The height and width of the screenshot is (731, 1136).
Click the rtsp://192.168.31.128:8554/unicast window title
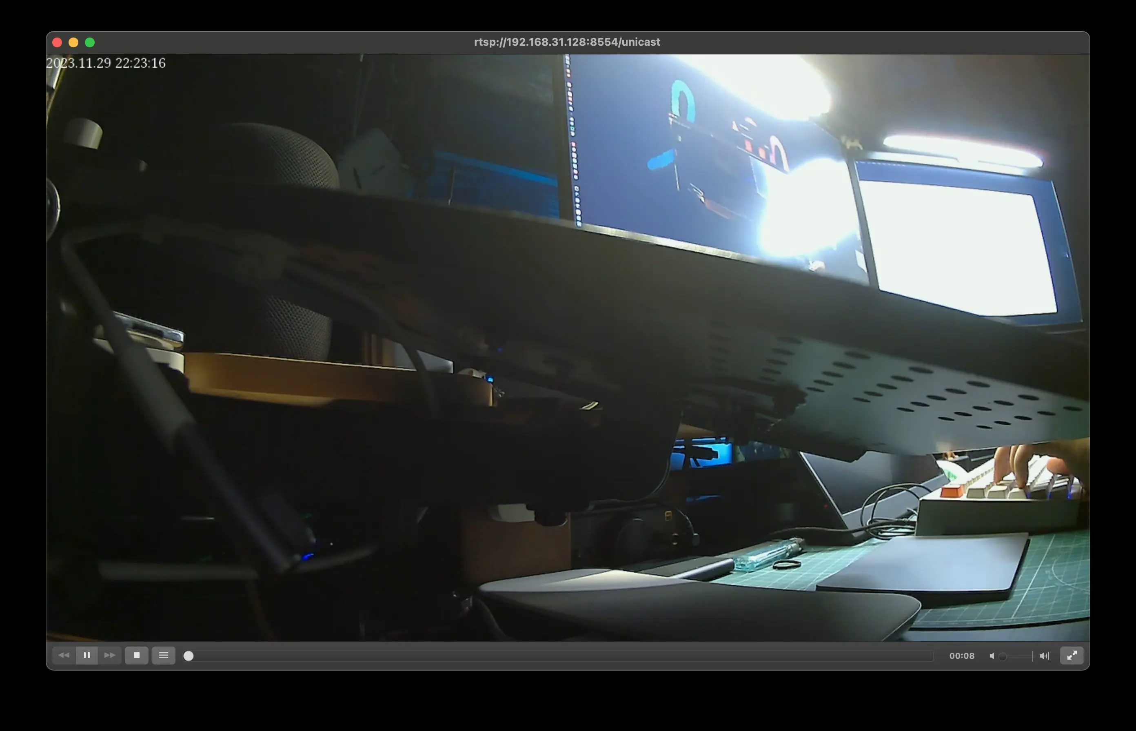pos(567,42)
